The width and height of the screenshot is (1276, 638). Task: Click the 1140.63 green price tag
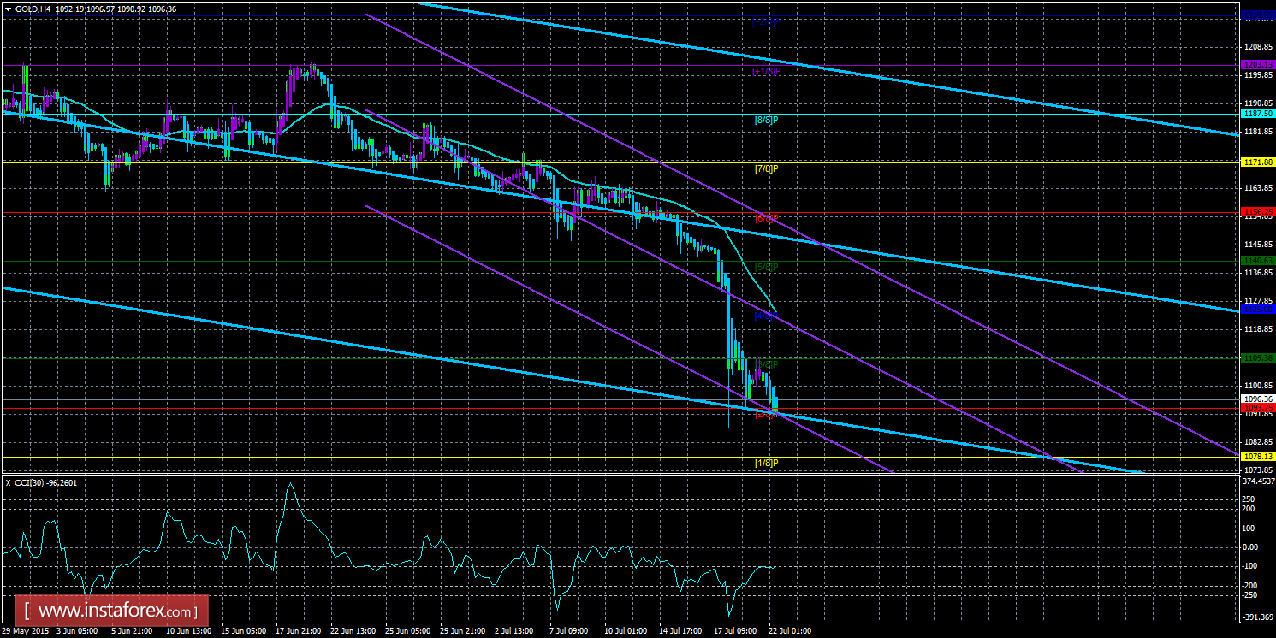coord(1257,259)
